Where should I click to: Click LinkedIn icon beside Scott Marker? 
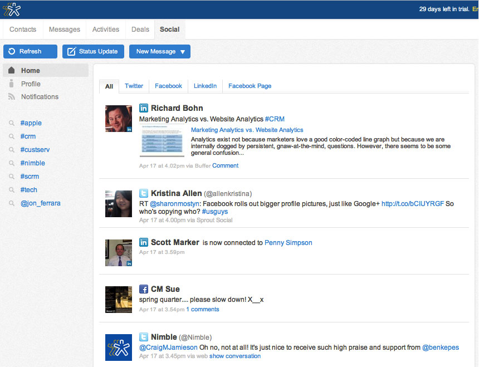pyautogui.click(x=144, y=242)
